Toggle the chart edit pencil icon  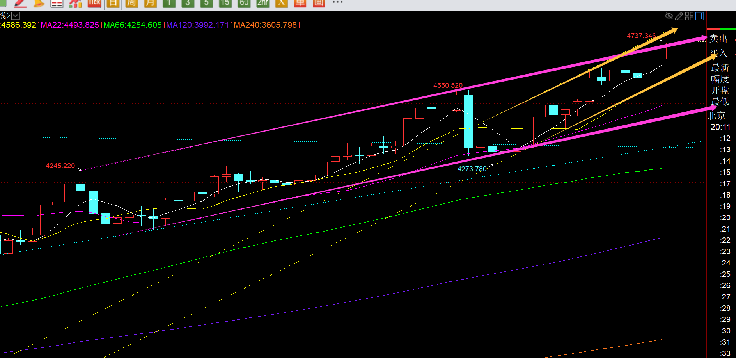(x=679, y=16)
